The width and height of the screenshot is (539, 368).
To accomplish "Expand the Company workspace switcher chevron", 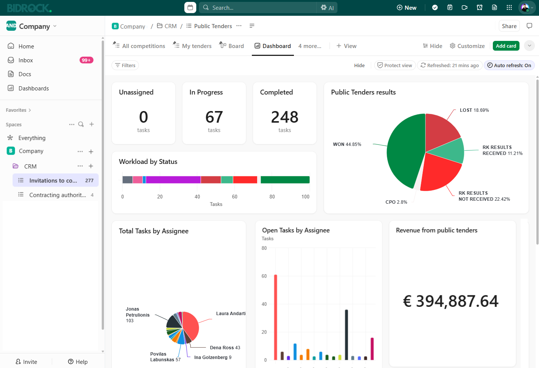I will tap(55, 26).
